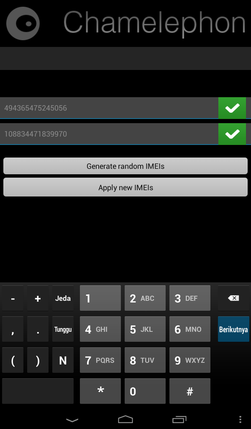251x429 pixels.
Task: Focus the first IMEI field 494365475245056
Action: click(x=109, y=108)
